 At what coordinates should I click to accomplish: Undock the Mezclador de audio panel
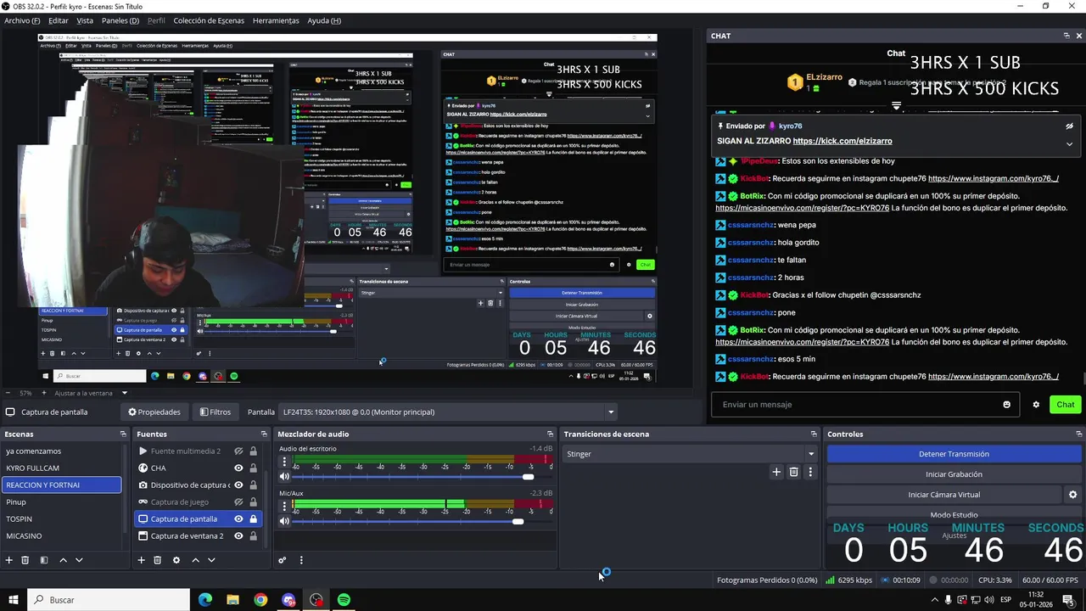[x=550, y=434]
